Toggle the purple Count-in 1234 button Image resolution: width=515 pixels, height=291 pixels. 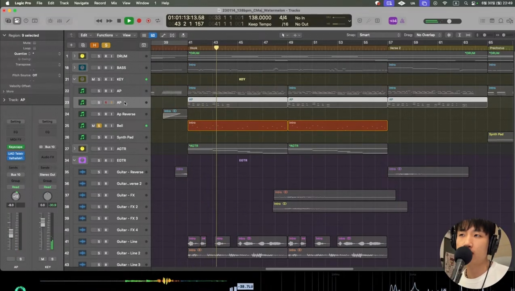pos(393,21)
